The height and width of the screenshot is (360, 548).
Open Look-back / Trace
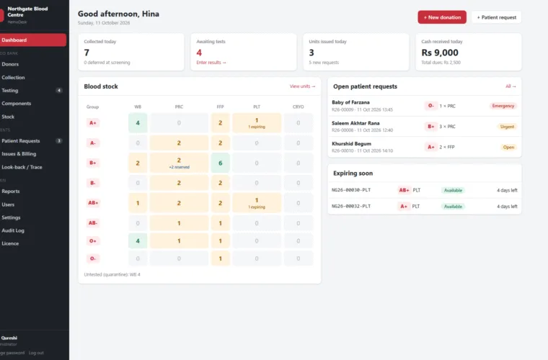32,167
